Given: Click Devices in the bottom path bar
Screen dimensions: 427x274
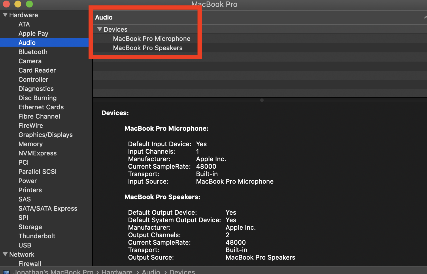Looking at the screenshot, I should click(182, 272).
